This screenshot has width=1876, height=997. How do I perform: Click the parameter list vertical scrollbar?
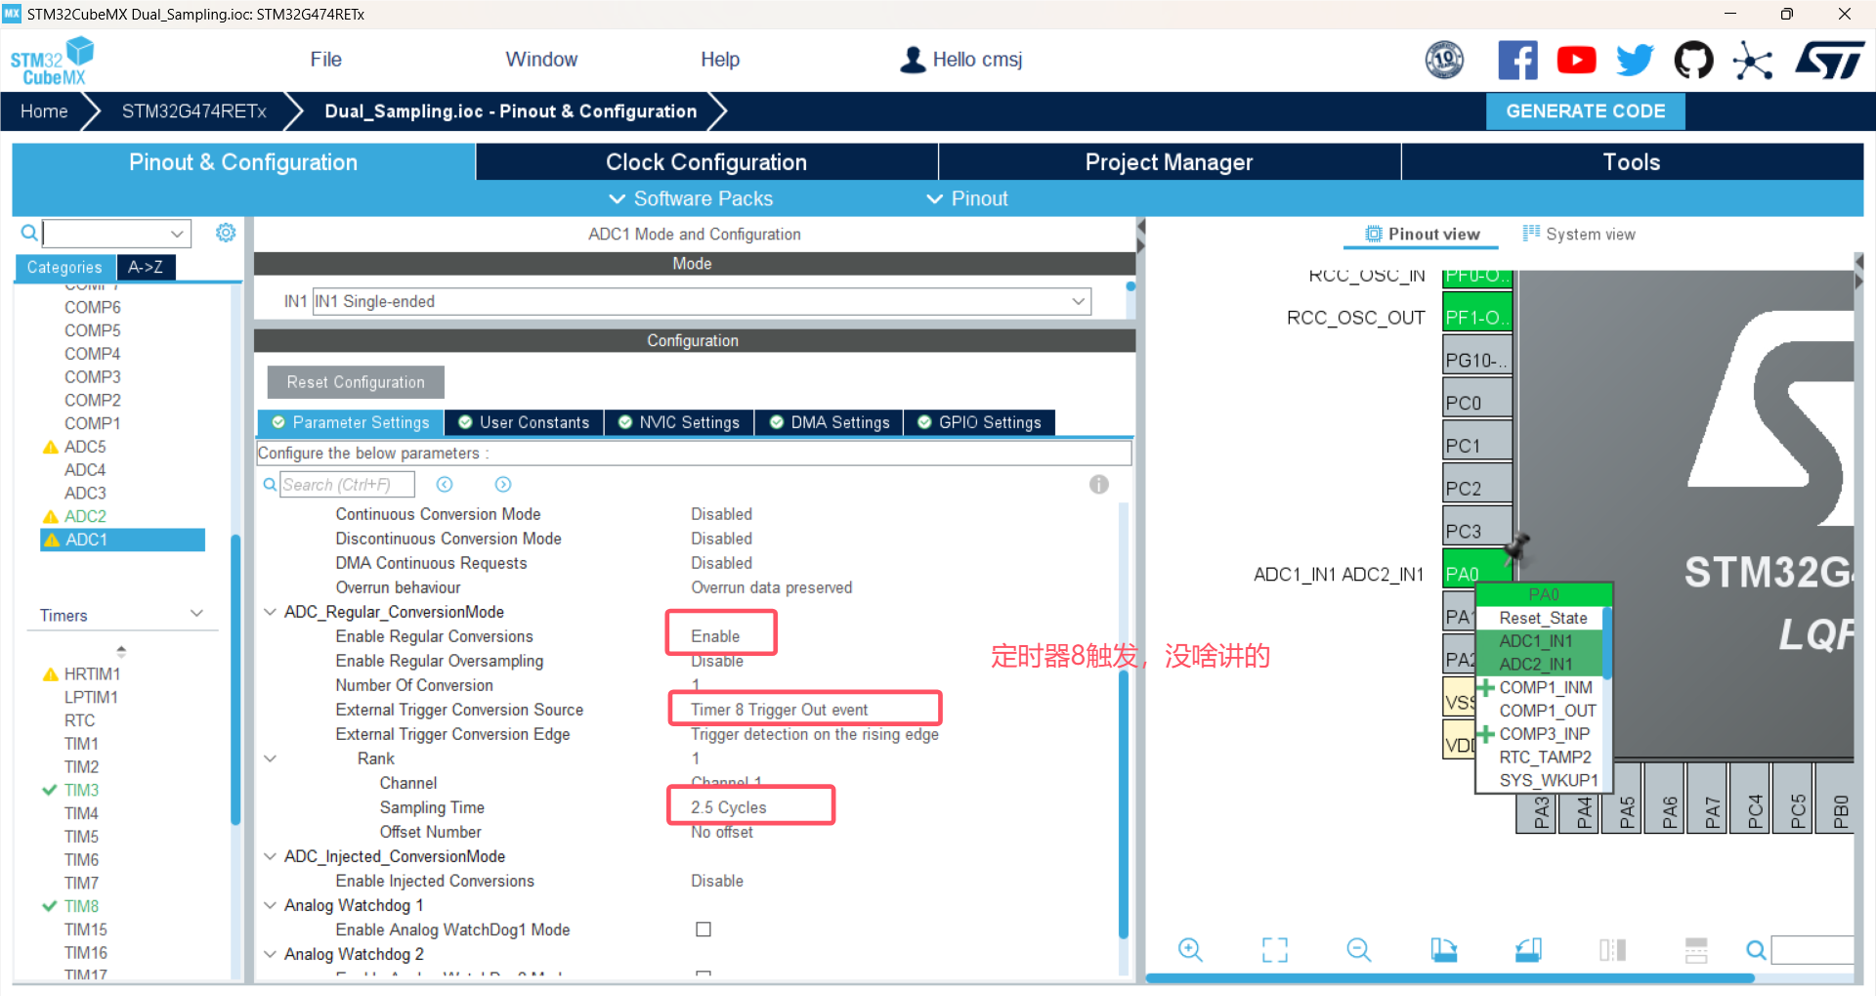[x=1124, y=803]
